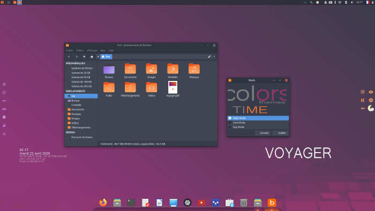Open the note with red pencil dock icon
Image resolution: width=375 pixels, height=211 pixels.
145,202
